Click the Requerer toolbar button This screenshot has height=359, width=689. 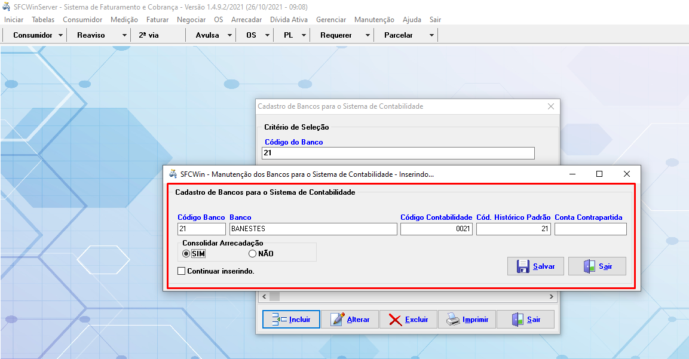point(336,35)
